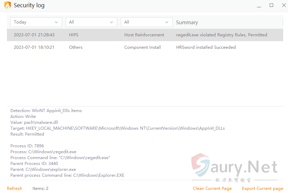Click the Summary column header
The width and height of the screenshot is (288, 193).
tap(187, 22)
